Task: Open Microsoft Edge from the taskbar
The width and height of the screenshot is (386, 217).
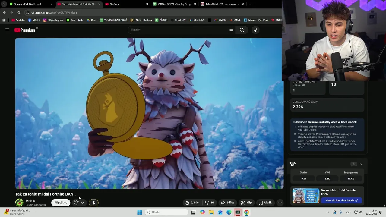Action: 229,212
